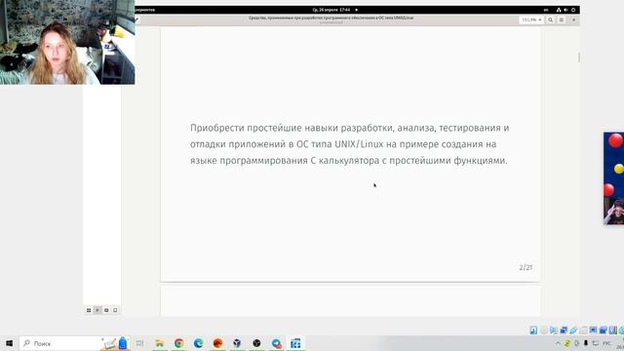Launch Google Chrome from the taskbar
Image resolution: width=624 pixels, height=351 pixels.
coord(179,343)
